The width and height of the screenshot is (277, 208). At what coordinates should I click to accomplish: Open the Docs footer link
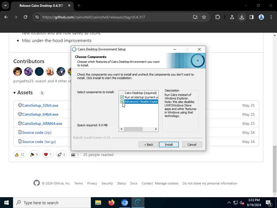coord(134,183)
